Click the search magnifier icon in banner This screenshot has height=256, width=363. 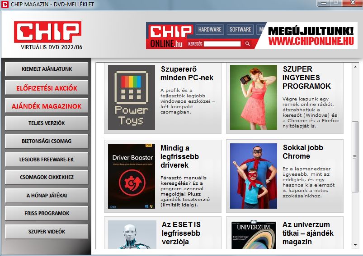(247, 44)
